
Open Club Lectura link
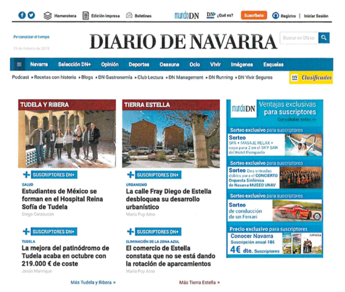[x=150, y=77]
